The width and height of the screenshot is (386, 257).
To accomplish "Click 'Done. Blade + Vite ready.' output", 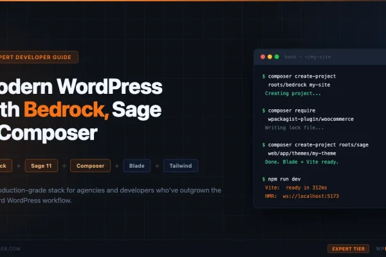I will [x=302, y=162].
